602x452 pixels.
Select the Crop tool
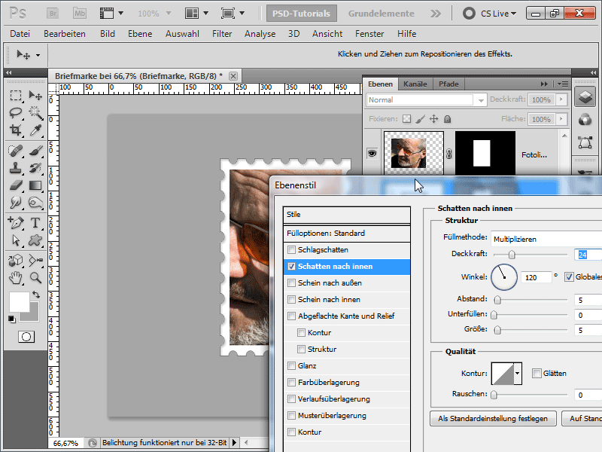16,131
